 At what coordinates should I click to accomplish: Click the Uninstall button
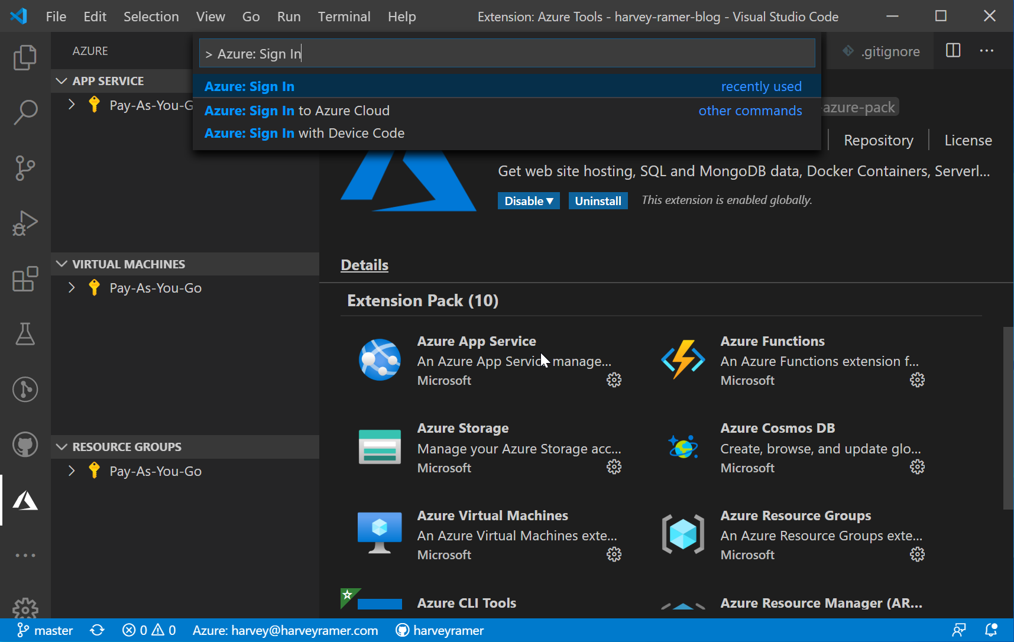pos(598,201)
